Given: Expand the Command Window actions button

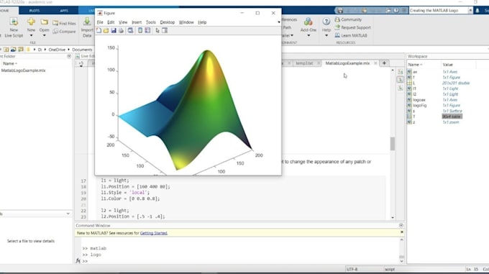Looking at the screenshot, I should click(401, 225).
